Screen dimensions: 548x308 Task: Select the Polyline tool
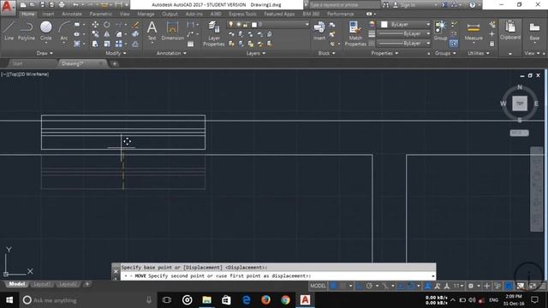point(27,31)
